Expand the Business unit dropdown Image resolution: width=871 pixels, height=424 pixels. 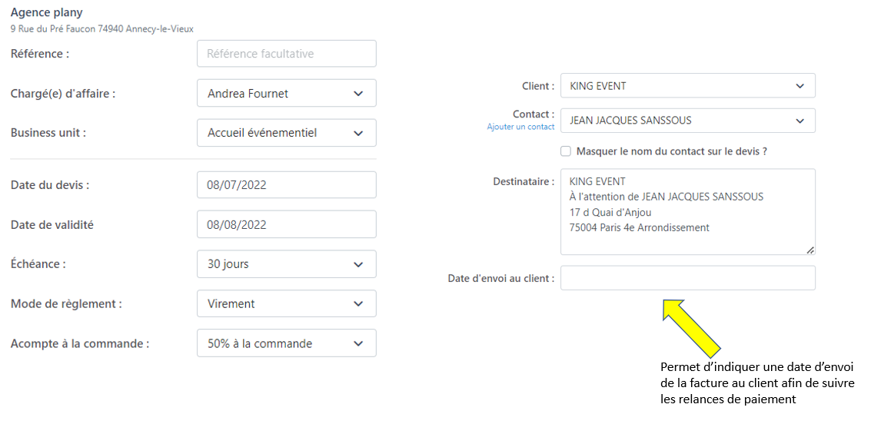[286, 133]
